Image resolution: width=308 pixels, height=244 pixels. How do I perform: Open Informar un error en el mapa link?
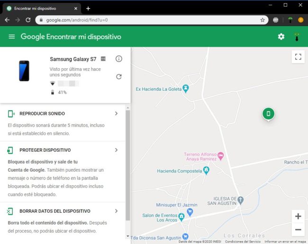click(285, 242)
